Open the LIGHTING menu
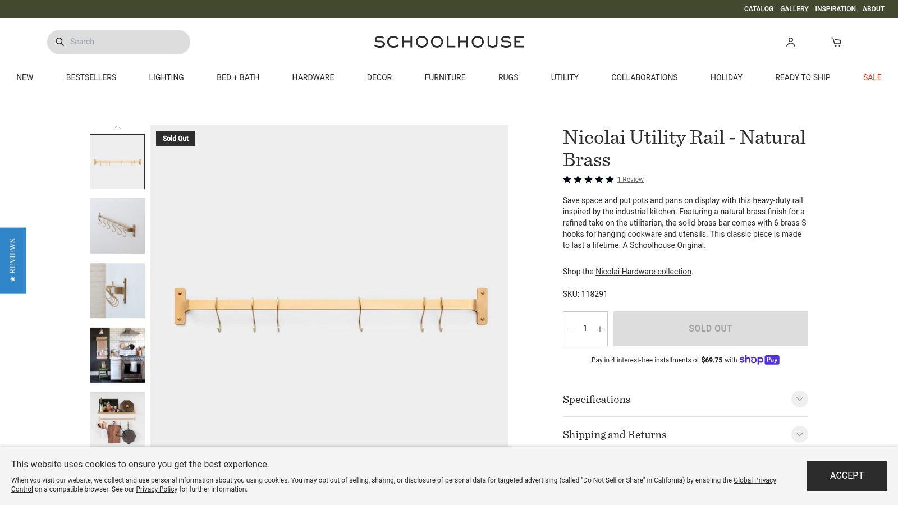 (166, 77)
